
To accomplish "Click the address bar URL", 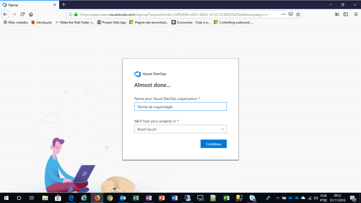I will pyautogui.click(x=175, y=14).
